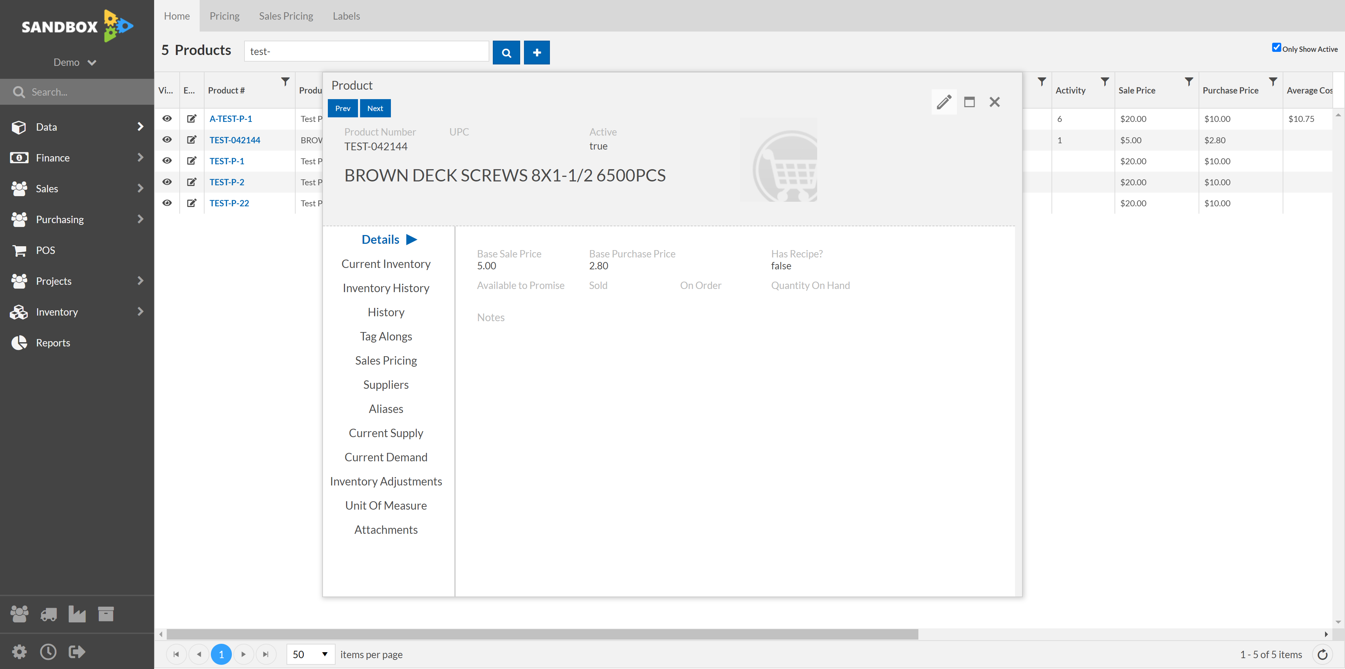Click eye view icon for TEST-P-1
This screenshot has height=669, width=1345.
point(167,161)
